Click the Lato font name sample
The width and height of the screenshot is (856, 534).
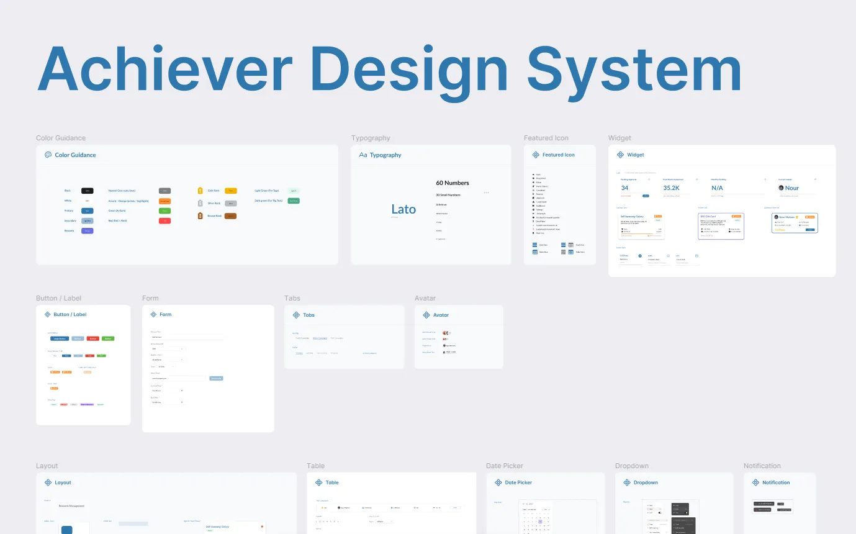click(403, 209)
